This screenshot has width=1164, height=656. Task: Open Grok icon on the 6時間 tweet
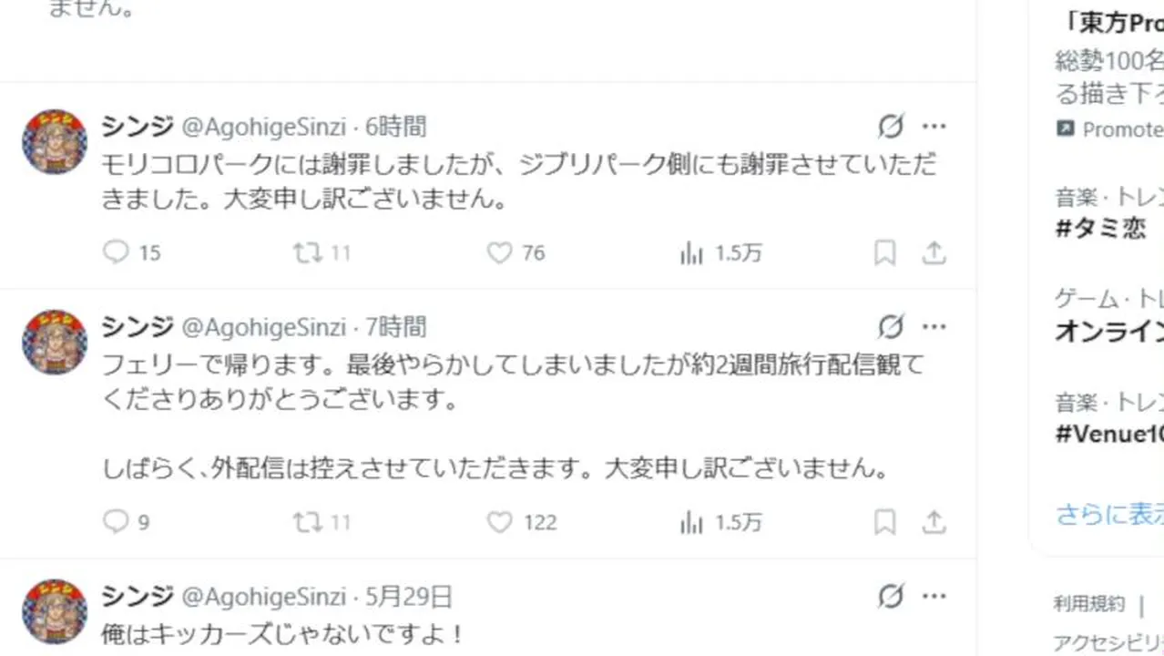click(891, 127)
